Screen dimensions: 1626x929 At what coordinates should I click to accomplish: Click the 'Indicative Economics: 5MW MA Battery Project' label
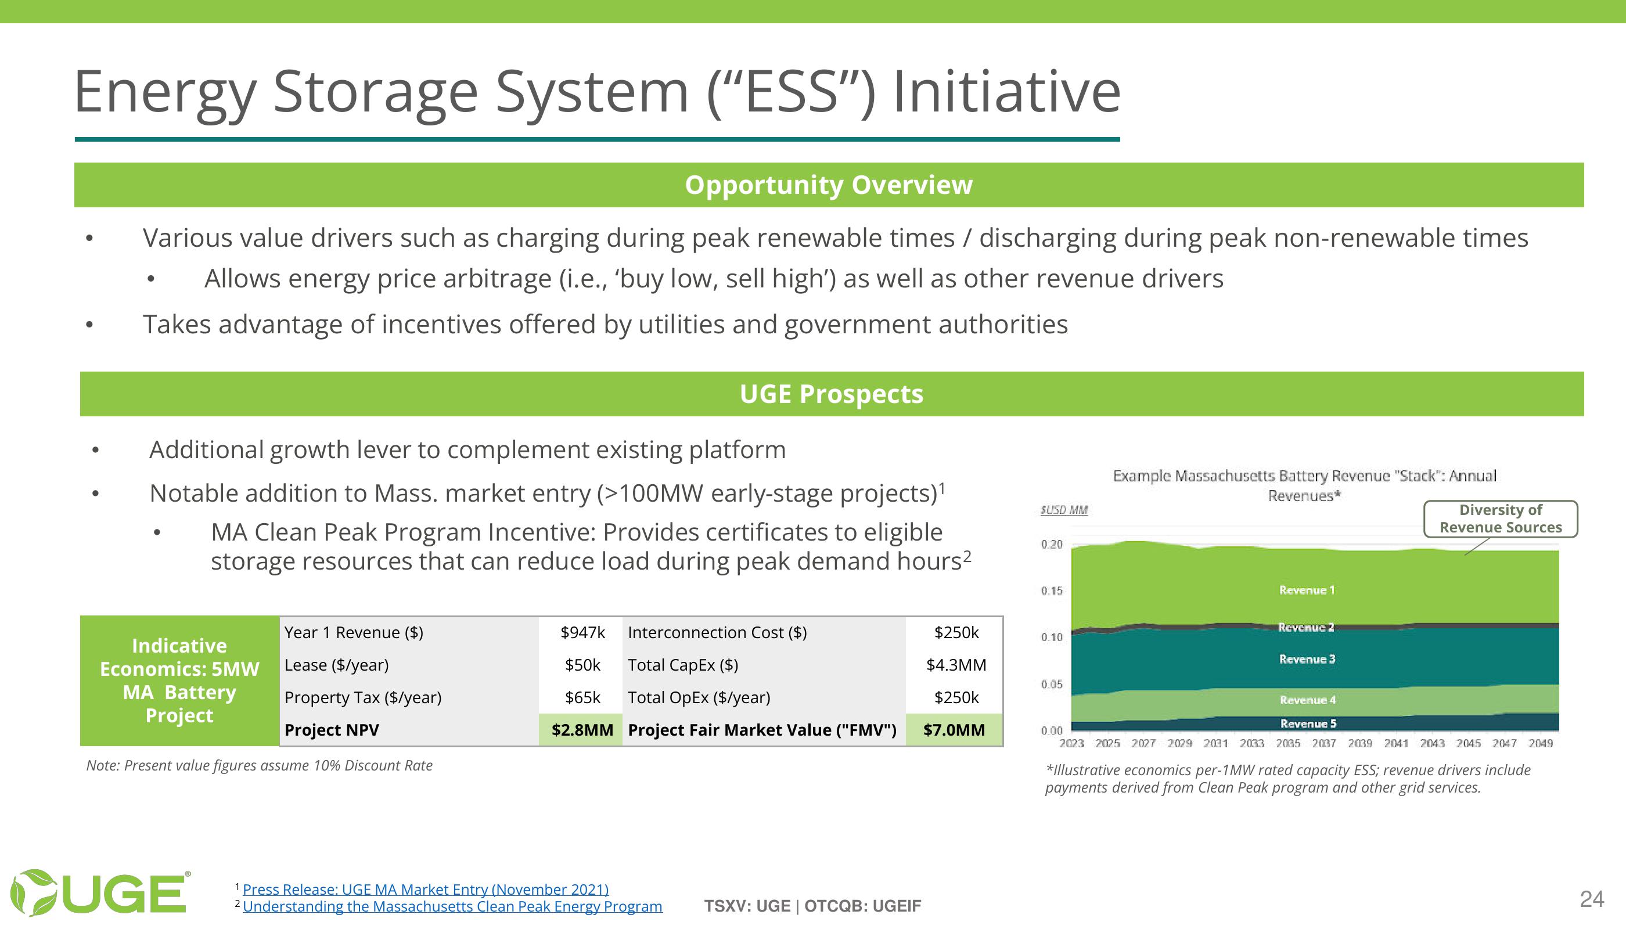click(179, 681)
